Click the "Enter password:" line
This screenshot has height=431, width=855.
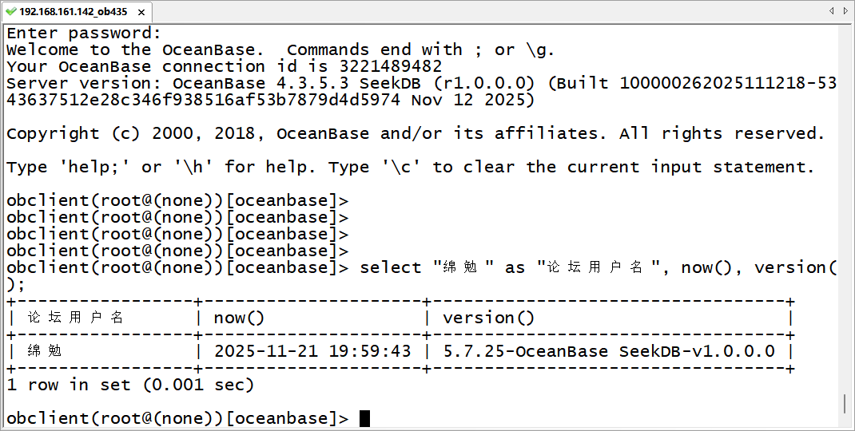pos(84,33)
